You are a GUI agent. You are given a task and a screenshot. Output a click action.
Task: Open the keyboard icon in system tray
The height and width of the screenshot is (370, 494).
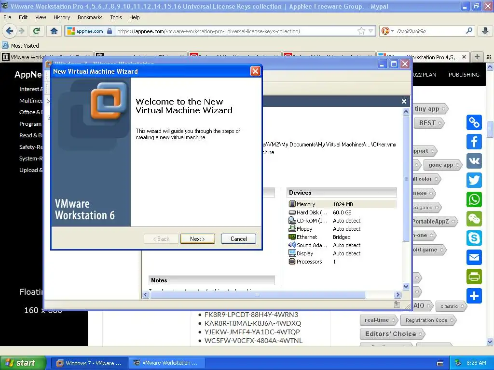pyautogui.click(x=440, y=363)
